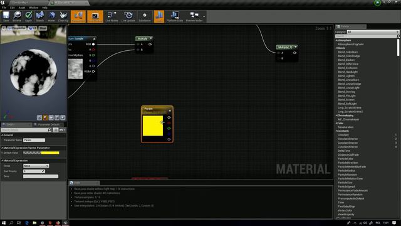Collapse the Material Expression section

(3, 161)
